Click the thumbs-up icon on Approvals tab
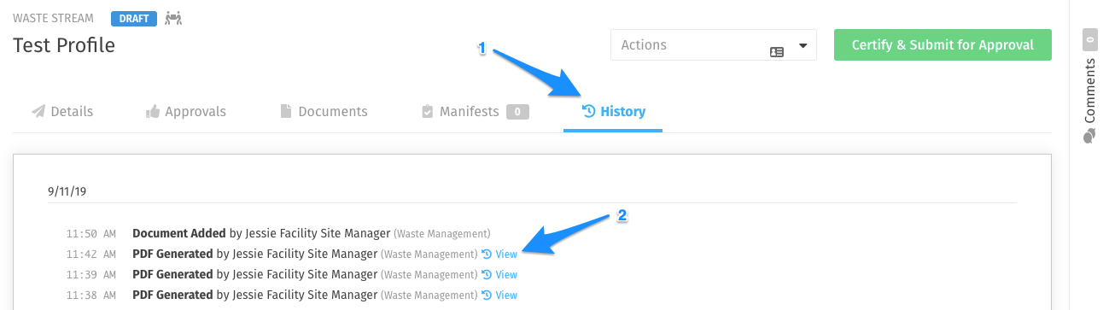Viewport: 1109px width, 310px height. click(153, 111)
